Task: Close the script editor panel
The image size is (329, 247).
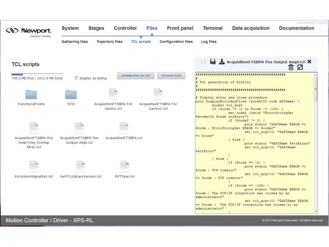Action: tap(309, 62)
